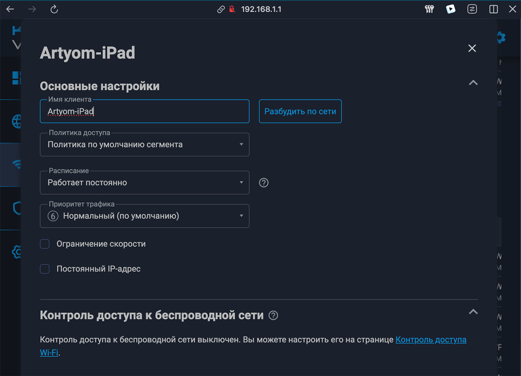Collapse the Основные настройки section
The image size is (521, 376).
tap(473, 83)
